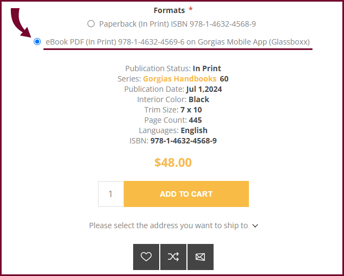Open the shipping address selector
Viewport: 344px width, 276px height.
pyautogui.click(x=173, y=225)
